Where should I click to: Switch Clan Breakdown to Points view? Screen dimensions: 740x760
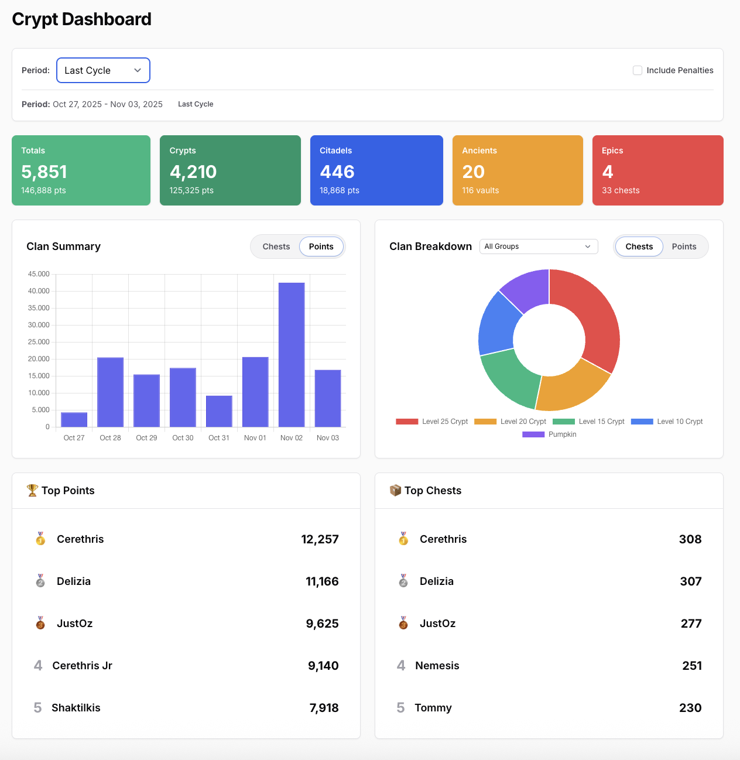(683, 247)
